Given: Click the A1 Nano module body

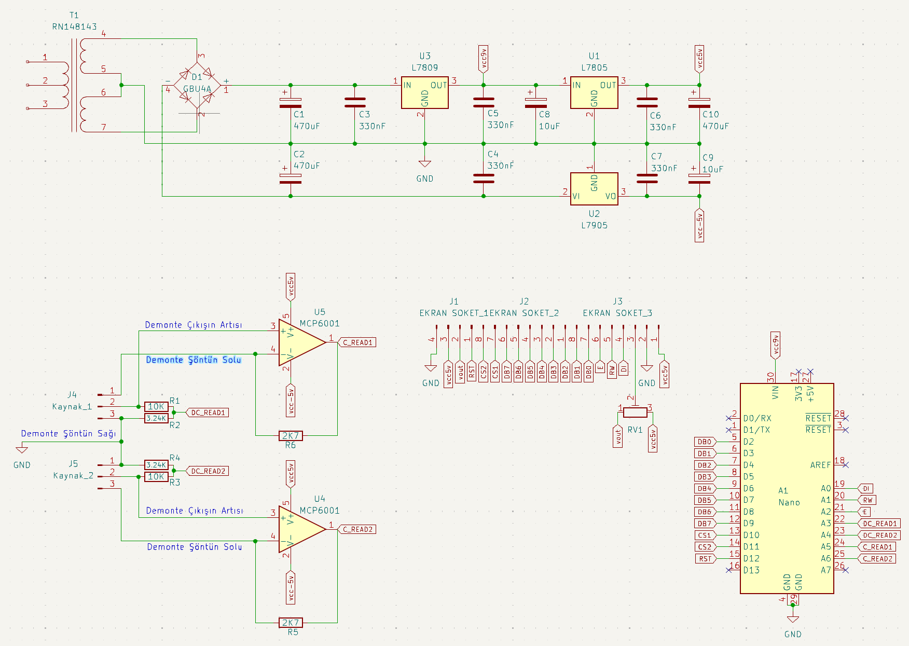Looking at the screenshot, I should click(787, 488).
